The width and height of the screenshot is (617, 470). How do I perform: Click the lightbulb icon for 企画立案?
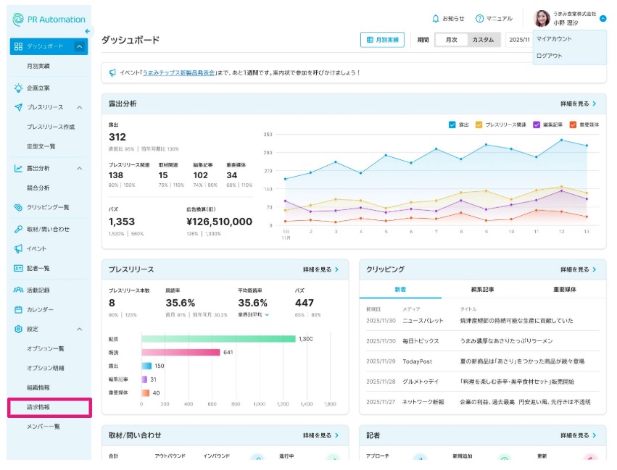18,87
